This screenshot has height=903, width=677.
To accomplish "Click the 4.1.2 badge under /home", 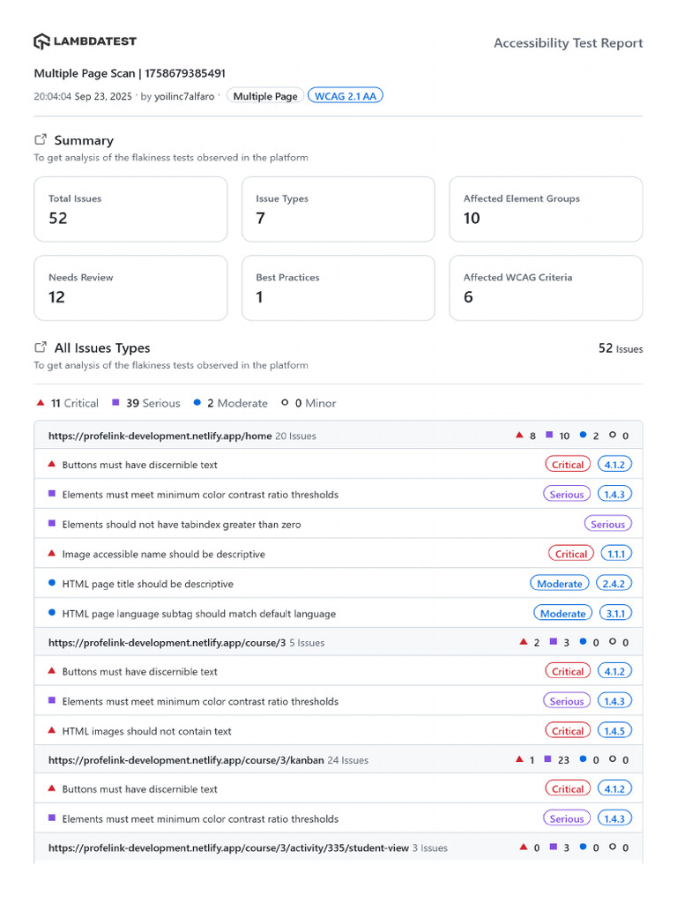I will [614, 464].
